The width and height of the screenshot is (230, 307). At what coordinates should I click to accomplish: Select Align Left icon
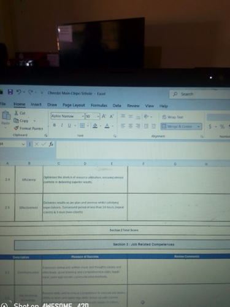point(123,126)
